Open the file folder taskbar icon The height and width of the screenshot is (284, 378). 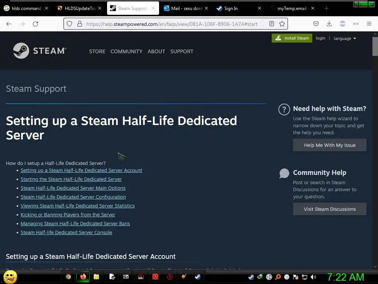pos(96,277)
